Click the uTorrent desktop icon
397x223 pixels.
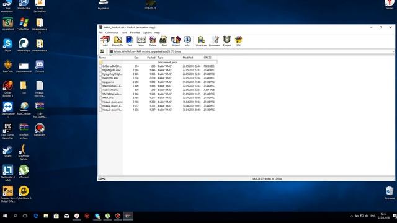tap(24, 172)
